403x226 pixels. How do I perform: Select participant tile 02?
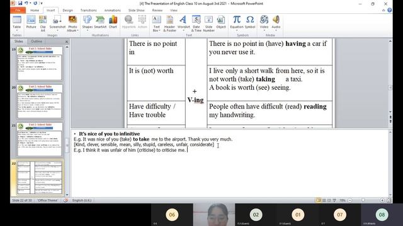click(256, 215)
